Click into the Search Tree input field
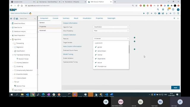This screenshot has height=107, width=190. pos(26,18)
